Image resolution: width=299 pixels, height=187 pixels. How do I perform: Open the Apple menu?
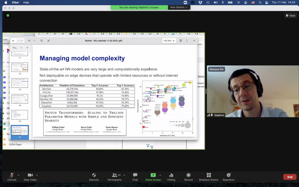point(6,3)
